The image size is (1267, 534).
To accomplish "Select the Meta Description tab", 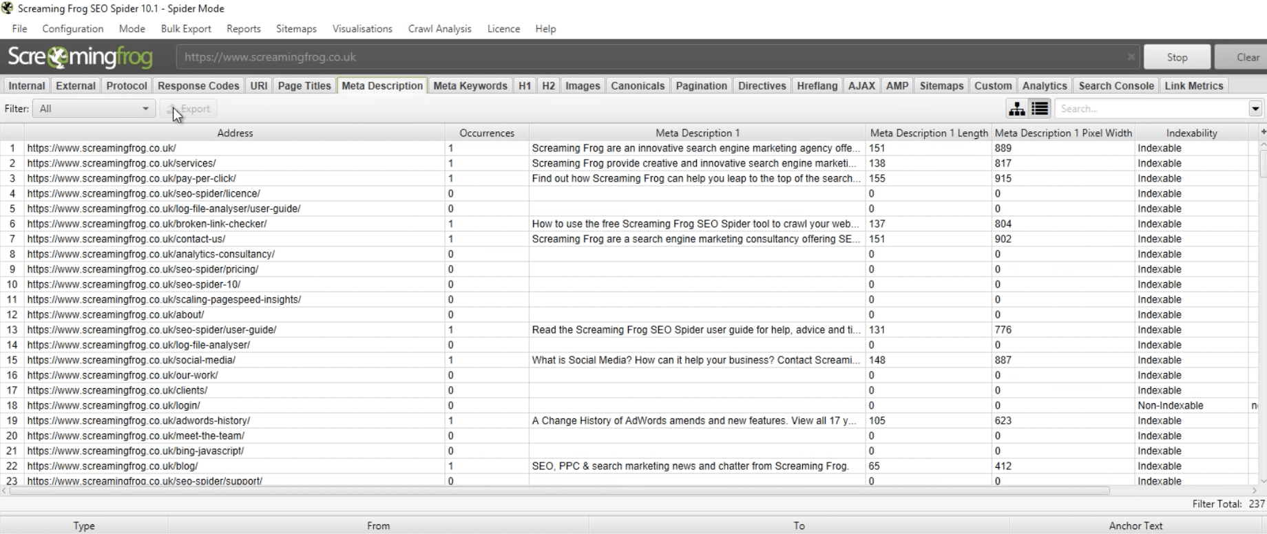I will [x=382, y=85].
